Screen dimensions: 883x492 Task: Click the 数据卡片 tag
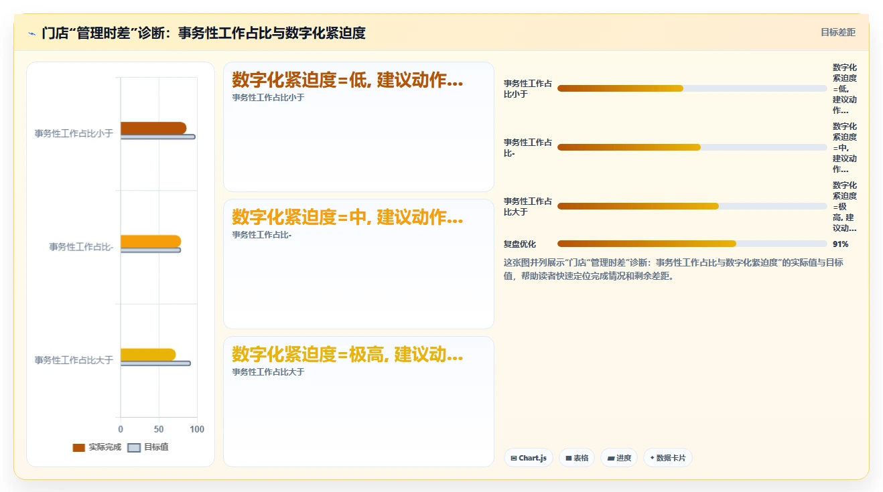[x=667, y=458]
